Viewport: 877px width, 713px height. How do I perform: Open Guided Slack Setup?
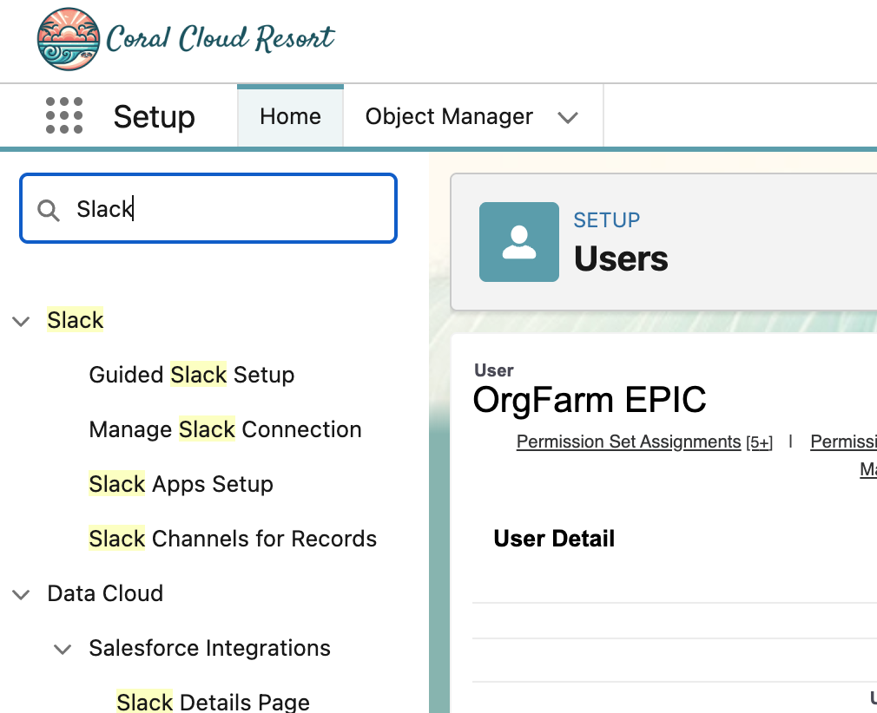point(191,375)
